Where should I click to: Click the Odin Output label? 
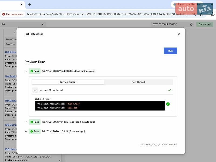43,99
